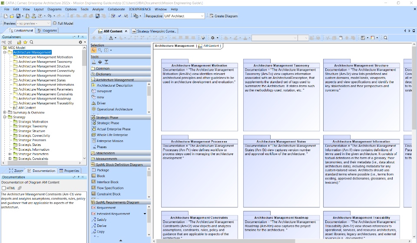
Task: Select the Whole Life Enterprise palette tool
Action: [x=112, y=135]
